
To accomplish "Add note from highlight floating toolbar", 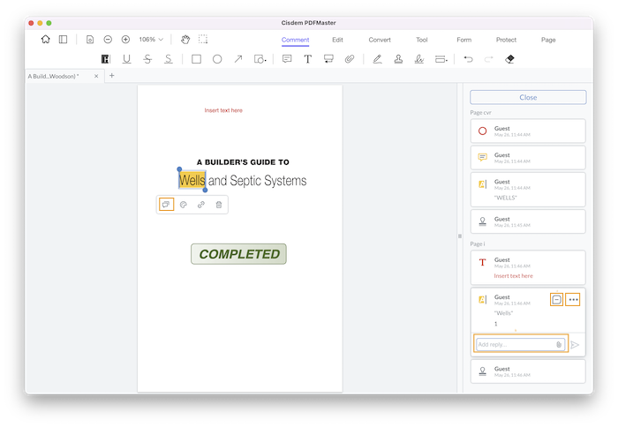I will pos(166,205).
